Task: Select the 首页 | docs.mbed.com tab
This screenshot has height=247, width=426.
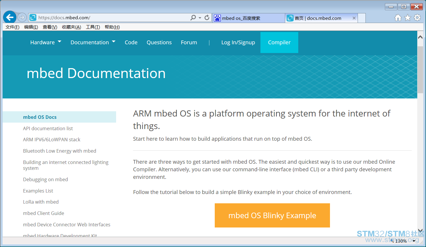Action: point(321,18)
